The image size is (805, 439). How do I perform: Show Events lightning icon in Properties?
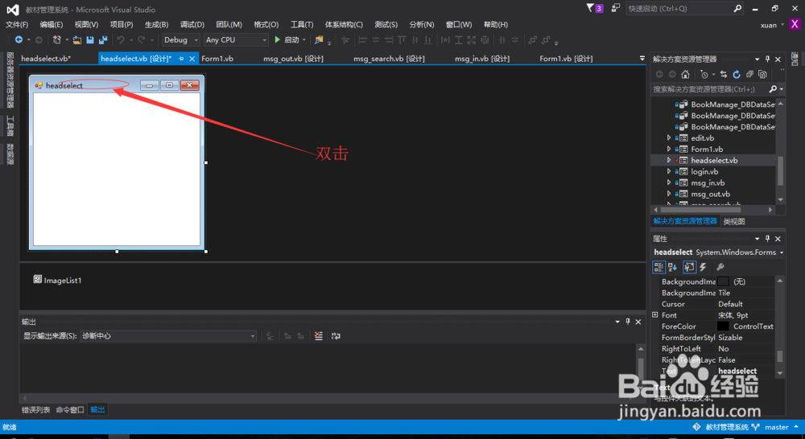point(704,267)
